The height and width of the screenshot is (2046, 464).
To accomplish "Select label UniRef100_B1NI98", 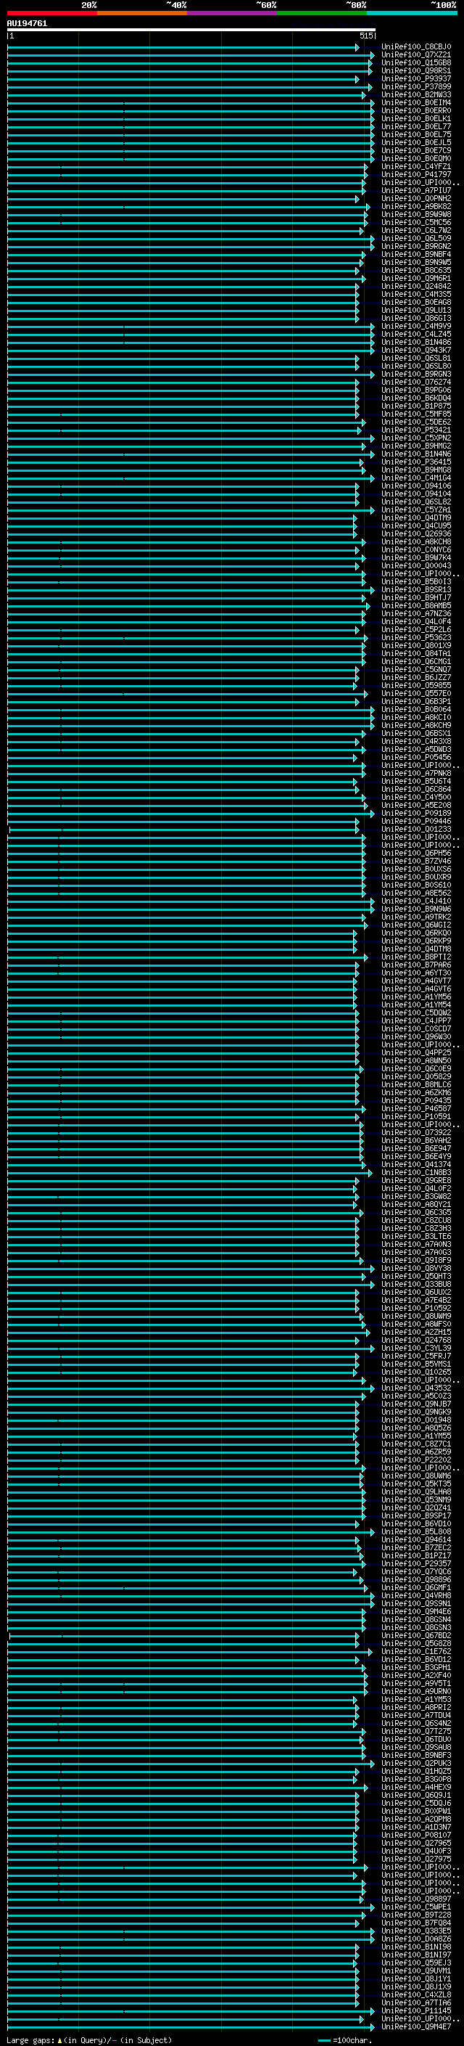I will [416, 1947].
